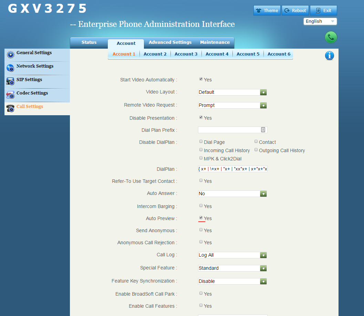364x316 pixels.
Task: Click the Network Settings globe icon
Action: click(x=11, y=68)
